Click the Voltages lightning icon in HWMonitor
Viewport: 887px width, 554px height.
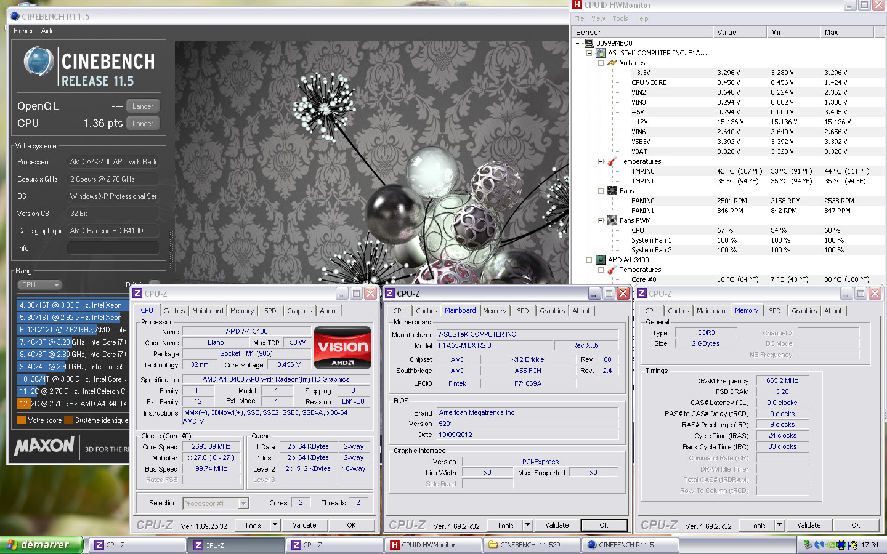pos(612,63)
